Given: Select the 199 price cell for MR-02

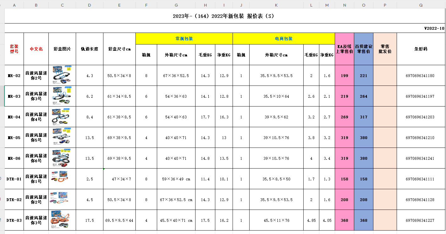Looking at the screenshot, I should 344,75.
